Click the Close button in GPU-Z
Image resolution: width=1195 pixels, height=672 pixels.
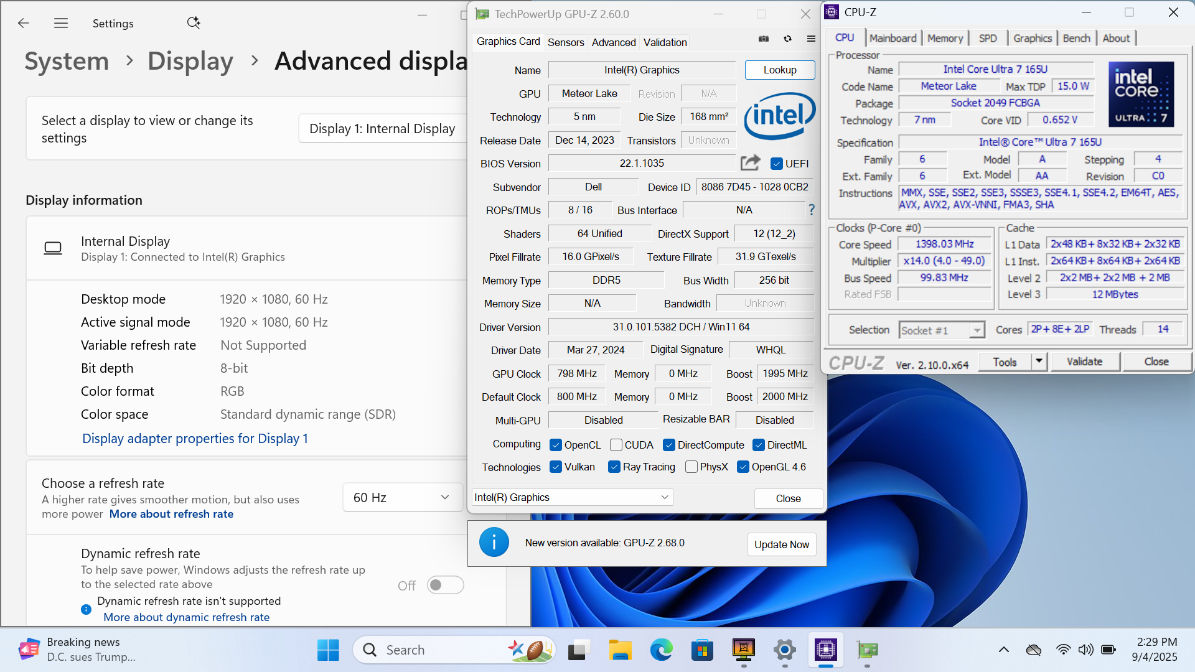789,498
